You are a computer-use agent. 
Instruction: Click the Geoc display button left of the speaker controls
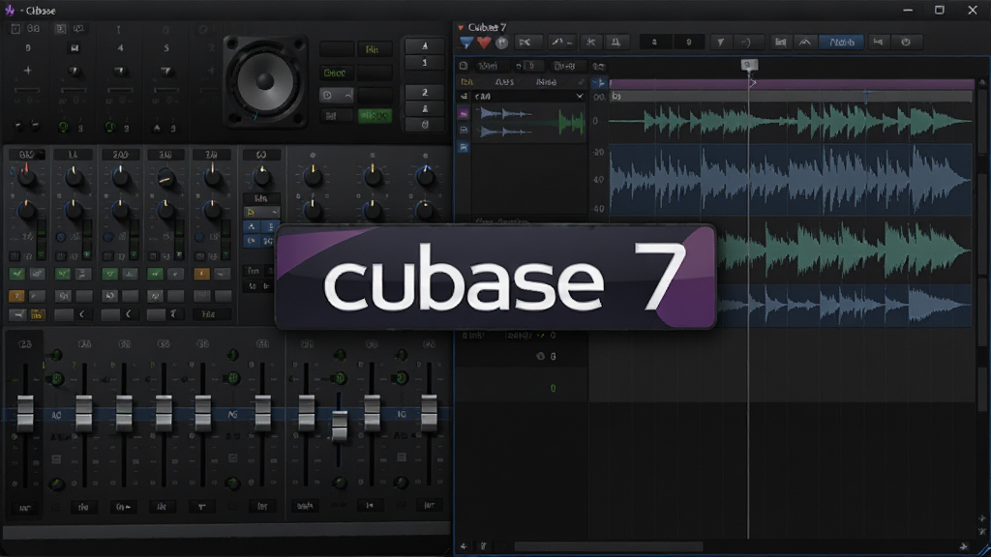coord(336,73)
